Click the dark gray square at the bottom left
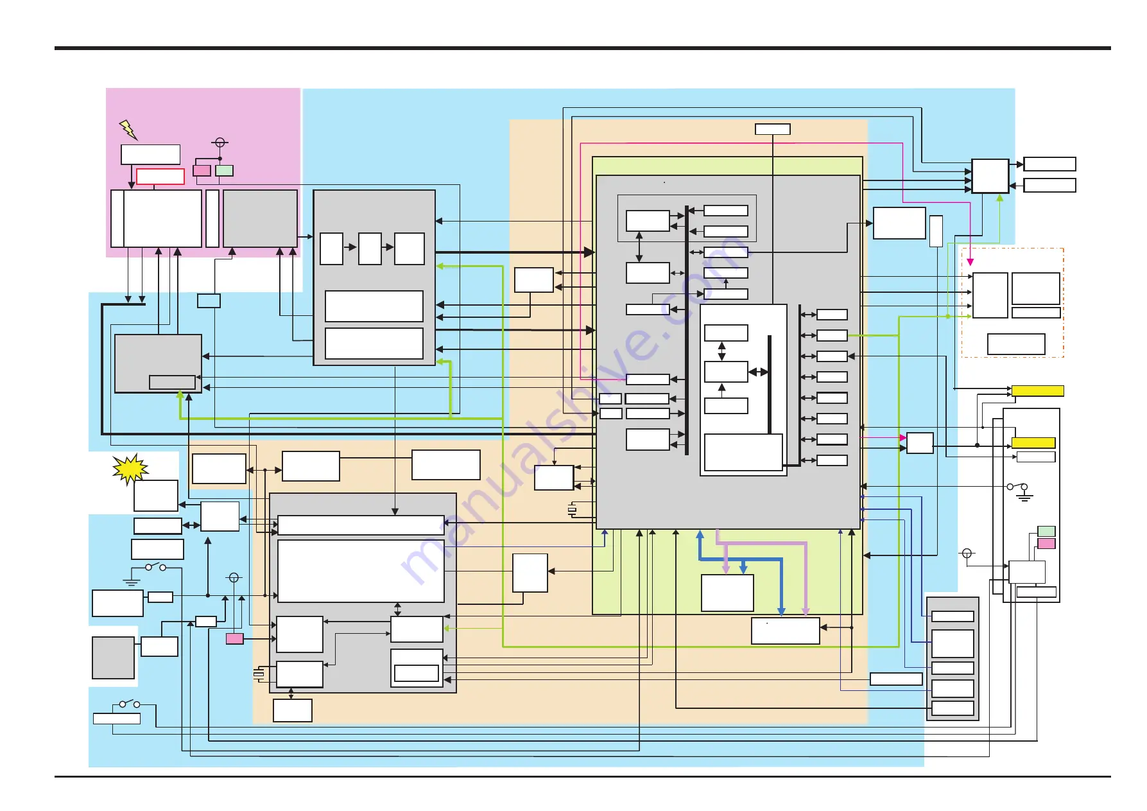The height and width of the screenshot is (811, 1147). [x=114, y=658]
